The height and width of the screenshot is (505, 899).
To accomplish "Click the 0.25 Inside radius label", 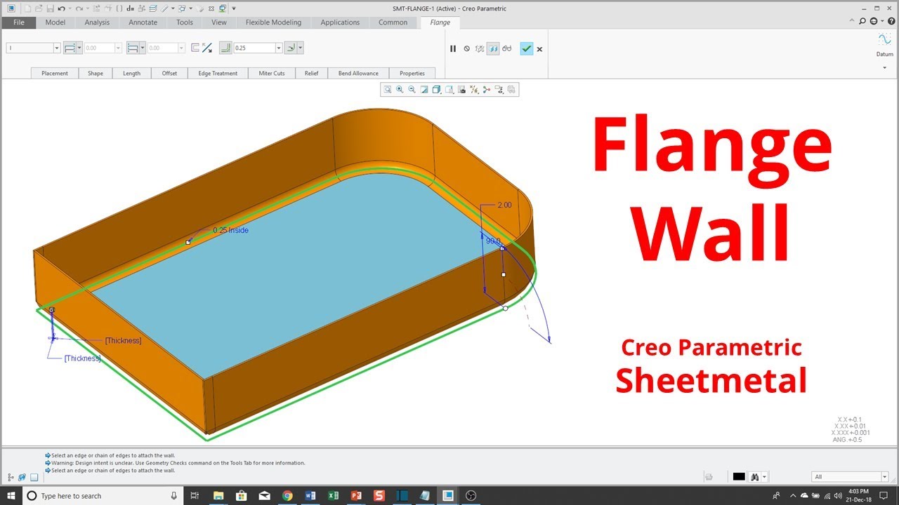I will 230,230.
